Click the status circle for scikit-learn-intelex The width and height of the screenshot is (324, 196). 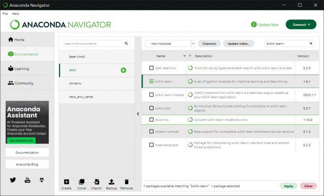pos(190,95)
